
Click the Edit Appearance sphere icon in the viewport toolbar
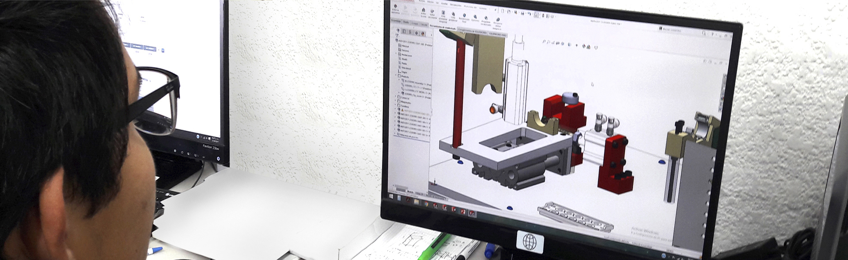pyautogui.click(x=584, y=46)
